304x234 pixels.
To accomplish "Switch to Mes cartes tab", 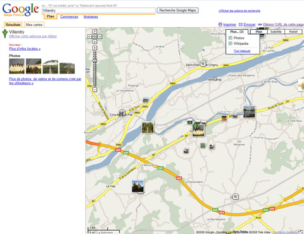I will tap(34, 25).
